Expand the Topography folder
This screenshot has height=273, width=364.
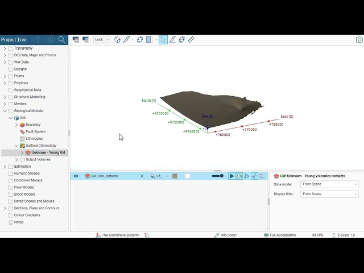click(x=5, y=48)
